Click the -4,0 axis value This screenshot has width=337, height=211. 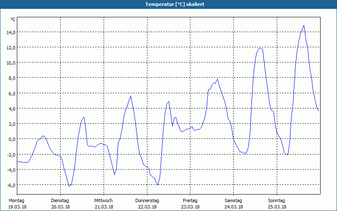click(x=11, y=170)
